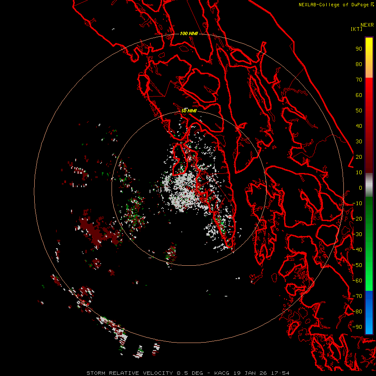Click the 80 value on the velocity scale
The height and width of the screenshot is (376, 376).
pyautogui.click(x=359, y=64)
